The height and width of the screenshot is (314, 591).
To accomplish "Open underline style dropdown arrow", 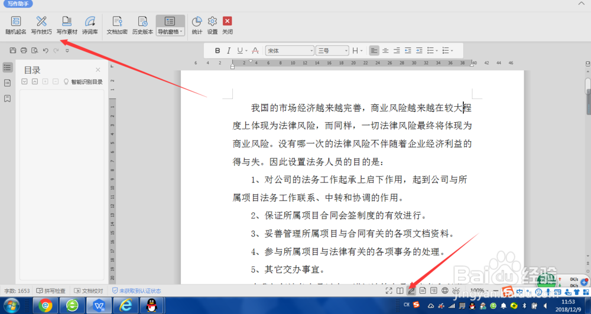I will coord(246,51).
